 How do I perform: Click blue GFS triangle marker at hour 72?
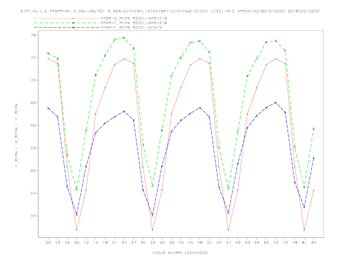[x=276, y=102]
